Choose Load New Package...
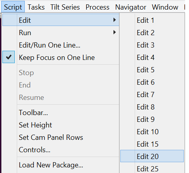189x173 pixels. (61, 165)
